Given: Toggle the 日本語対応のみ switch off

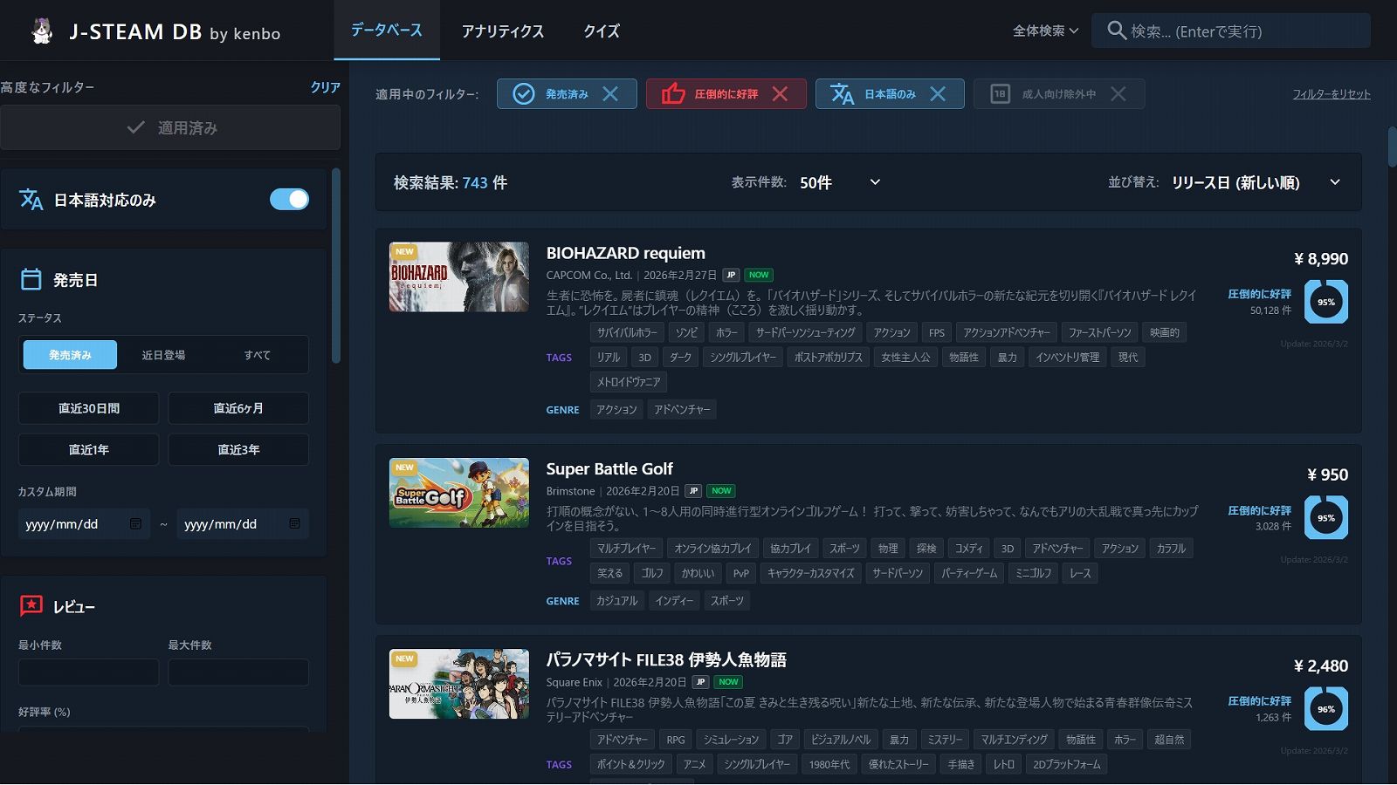Looking at the screenshot, I should point(289,200).
